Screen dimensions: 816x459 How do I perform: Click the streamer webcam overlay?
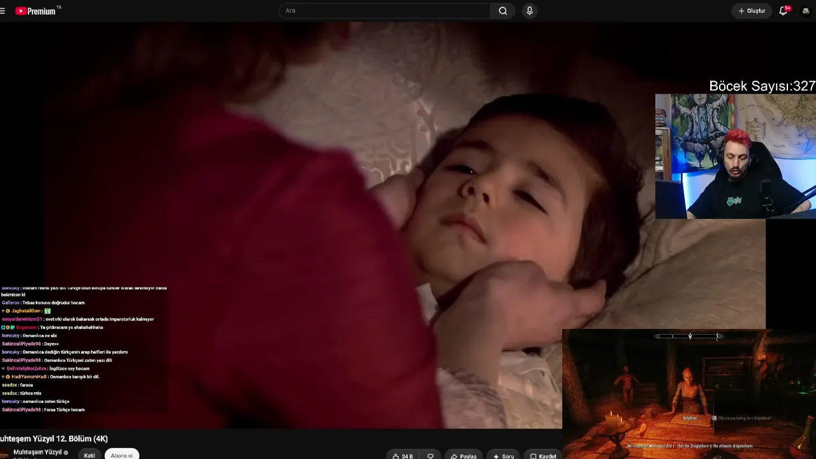736,157
